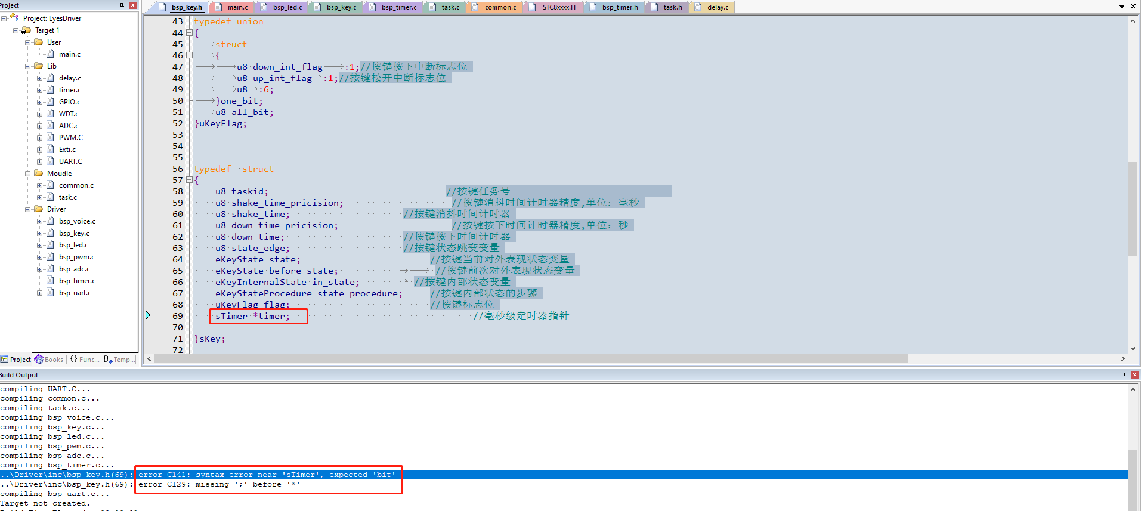
Task: Fold the union block at line 44
Action: pos(189,33)
